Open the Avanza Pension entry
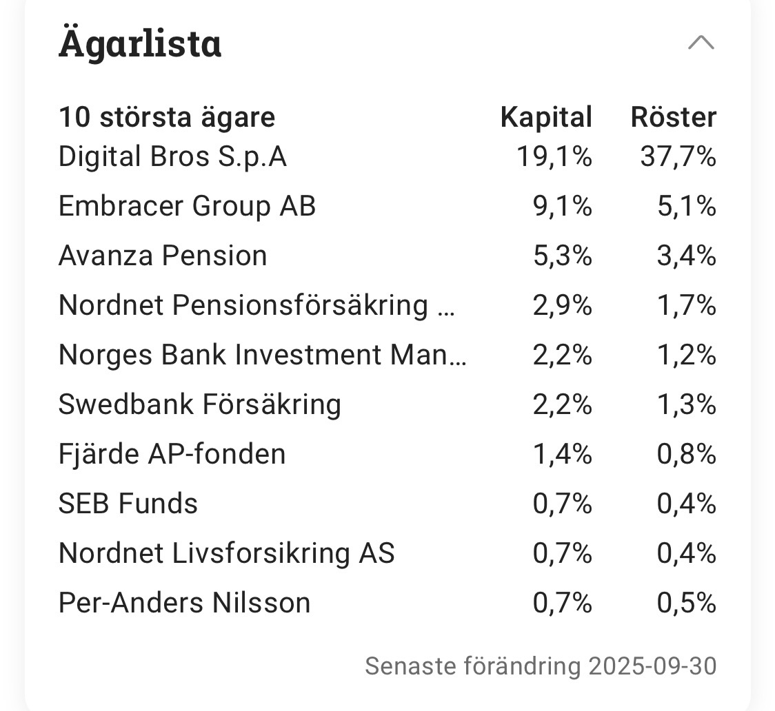 (163, 256)
